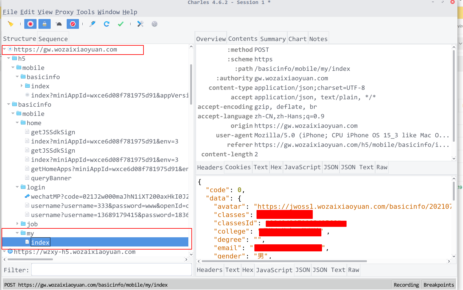Open the Chart tab
Screen dimensions: 463x290
297,39
